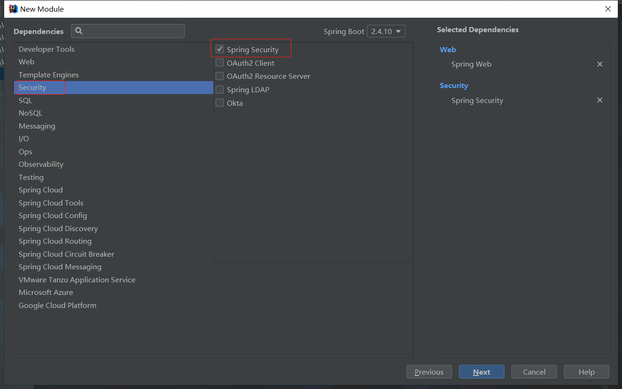This screenshot has width=622, height=389.
Task: Open Help for this dialog
Action: click(x=587, y=372)
